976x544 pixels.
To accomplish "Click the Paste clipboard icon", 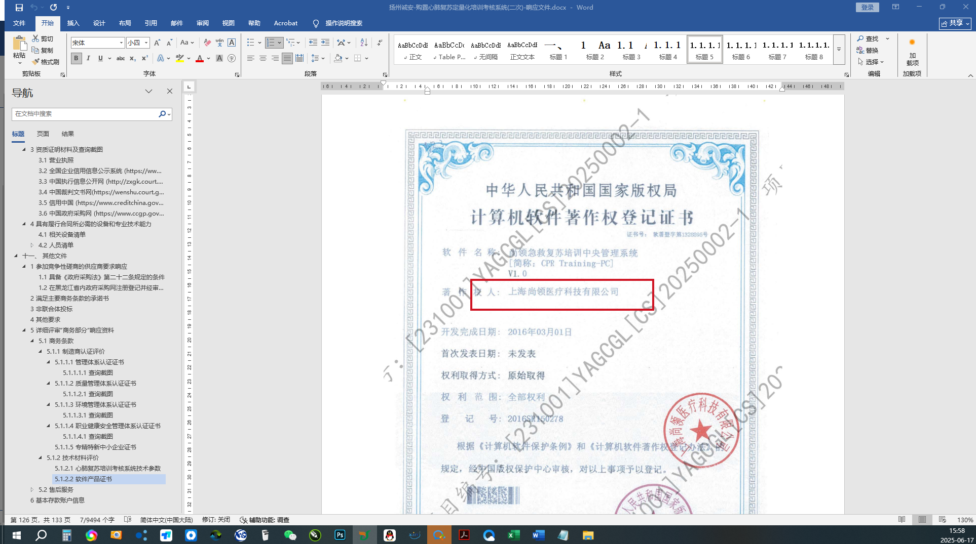I will coord(19,44).
